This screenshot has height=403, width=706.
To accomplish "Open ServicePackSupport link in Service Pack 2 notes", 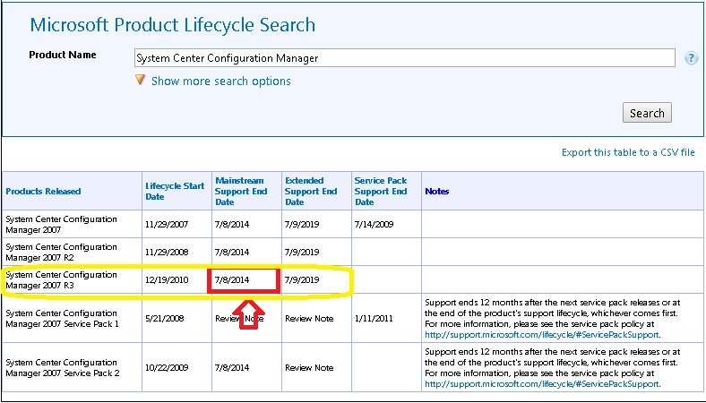I will (x=542, y=384).
